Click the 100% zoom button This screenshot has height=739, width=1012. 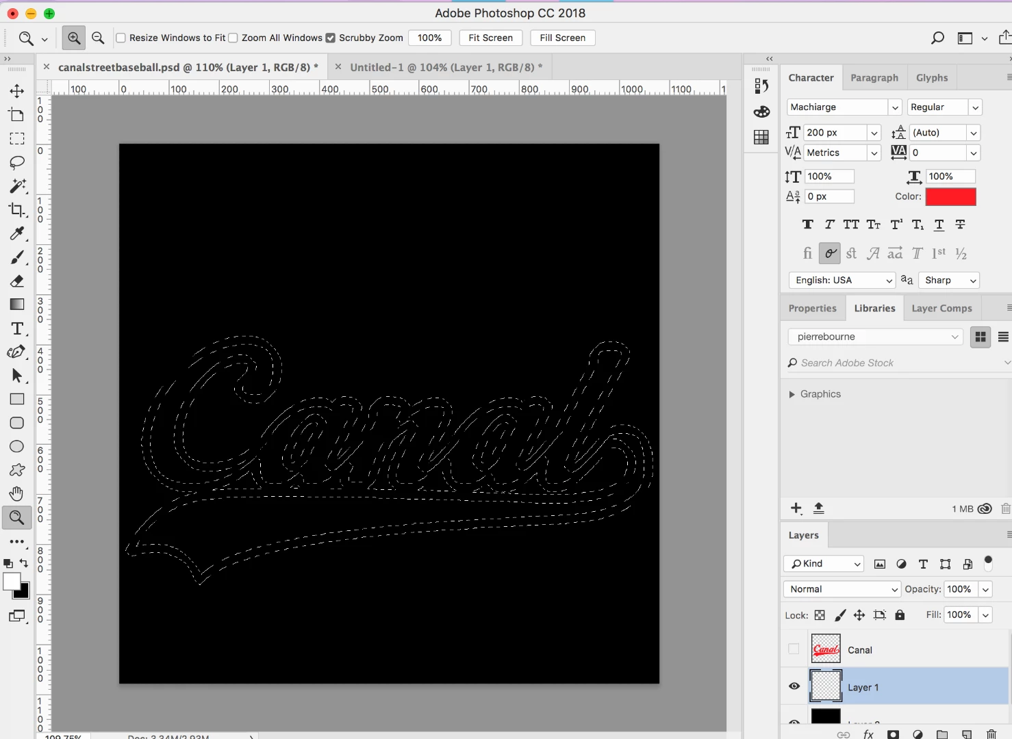[430, 38]
